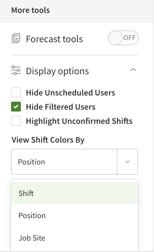Click the Forecast tools chart icon
The height and width of the screenshot is (252, 154).
click(16, 38)
